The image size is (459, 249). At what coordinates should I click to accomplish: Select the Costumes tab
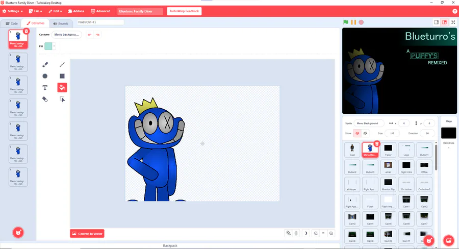(x=35, y=23)
